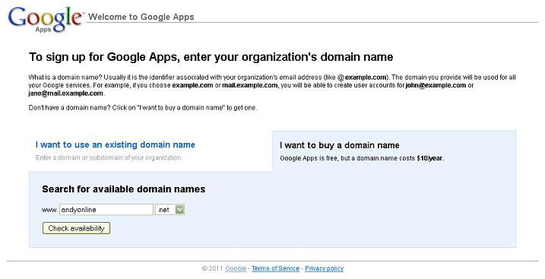
Task: Open the Google link in footer
Action: (x=236, y=268)
